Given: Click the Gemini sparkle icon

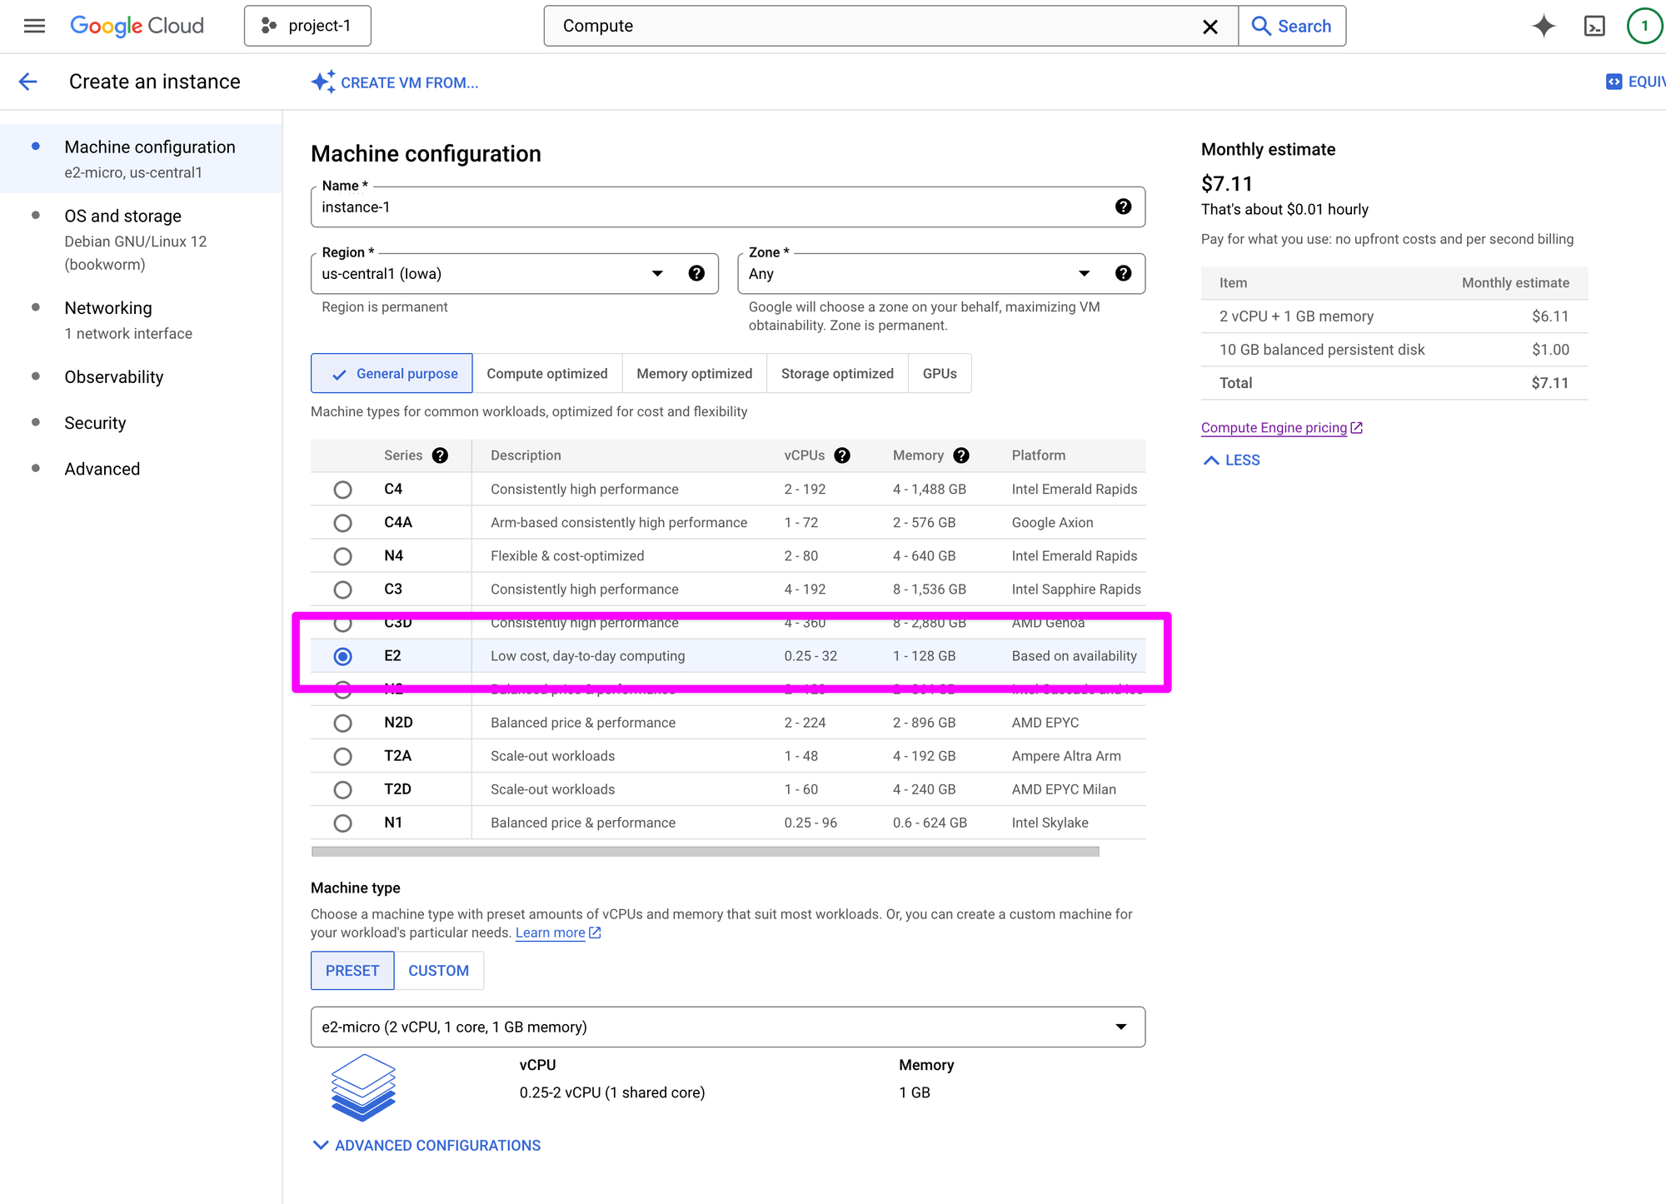Looking at the screenshot, I should 1544,26.
